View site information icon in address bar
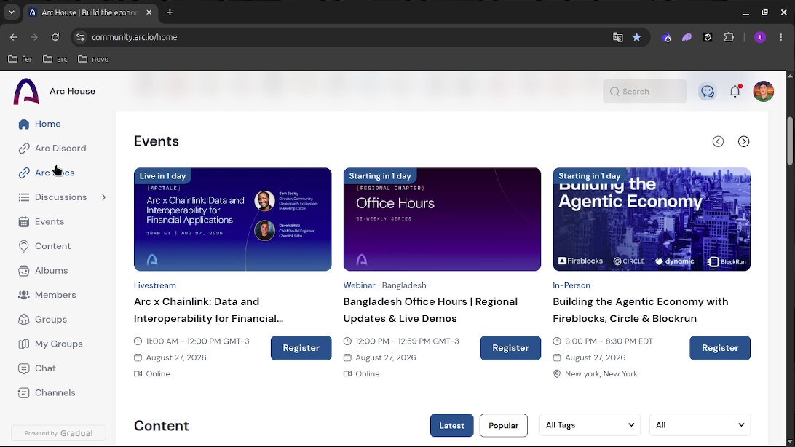 [x=80, y=37]
